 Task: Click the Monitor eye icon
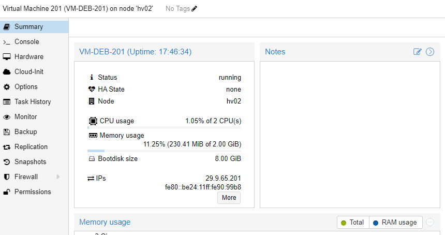pos(7,117)
